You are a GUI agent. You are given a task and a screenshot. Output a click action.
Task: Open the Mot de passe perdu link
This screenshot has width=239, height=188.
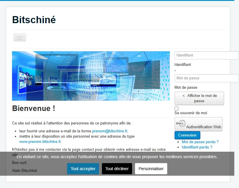coord(200,142)
